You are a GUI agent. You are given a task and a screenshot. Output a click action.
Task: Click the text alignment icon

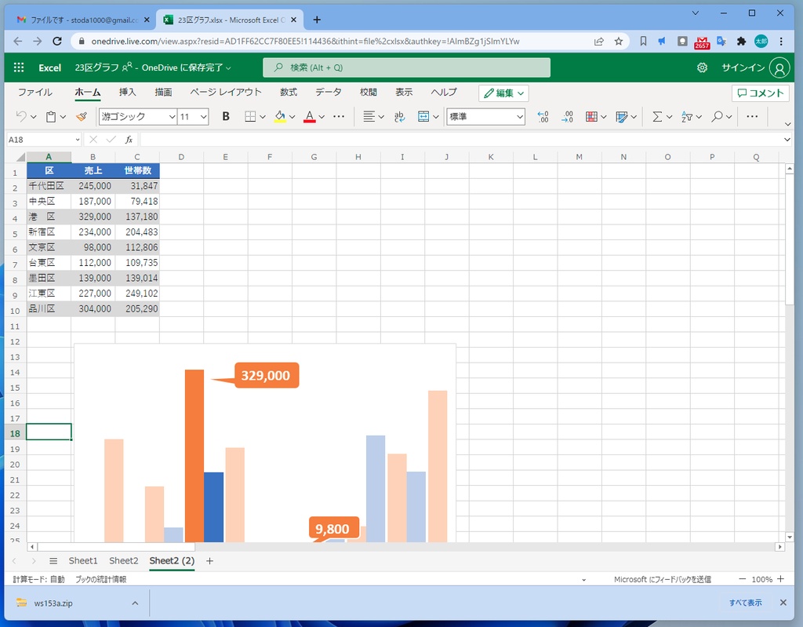pos(369,116)
